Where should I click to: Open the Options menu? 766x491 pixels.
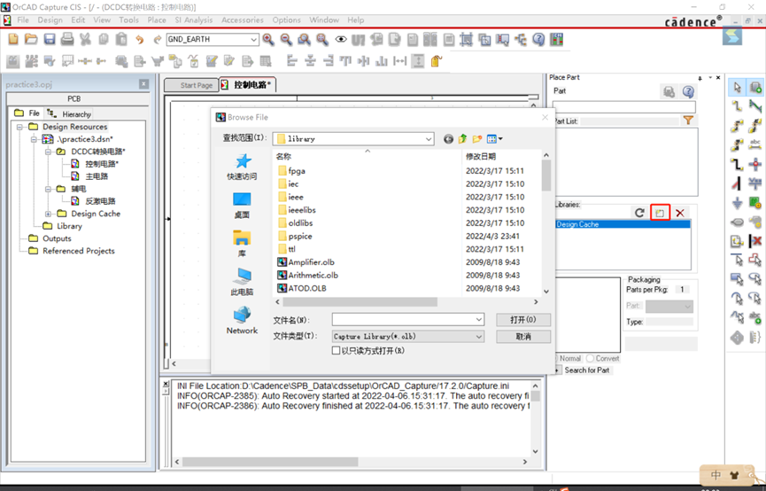(x=286, y=20)
